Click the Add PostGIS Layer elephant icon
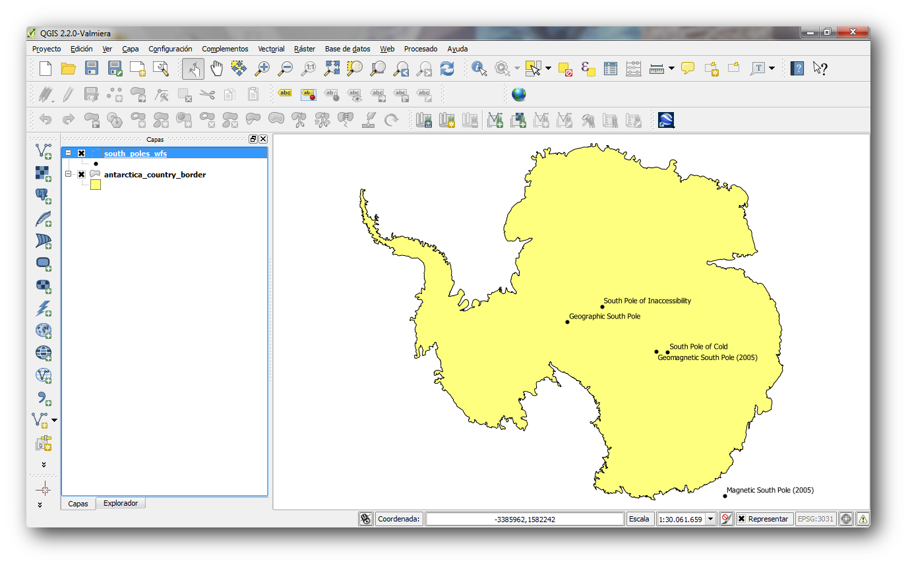This screenshot has width=910, height=567. [x=44, y=196]
